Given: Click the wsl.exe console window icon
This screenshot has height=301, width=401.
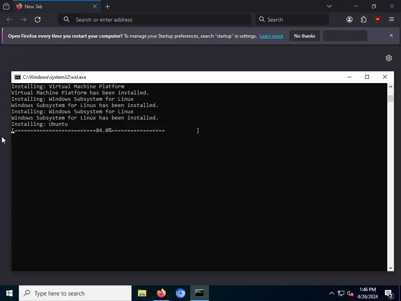Looking at the screenshot, I should (17, 77).
